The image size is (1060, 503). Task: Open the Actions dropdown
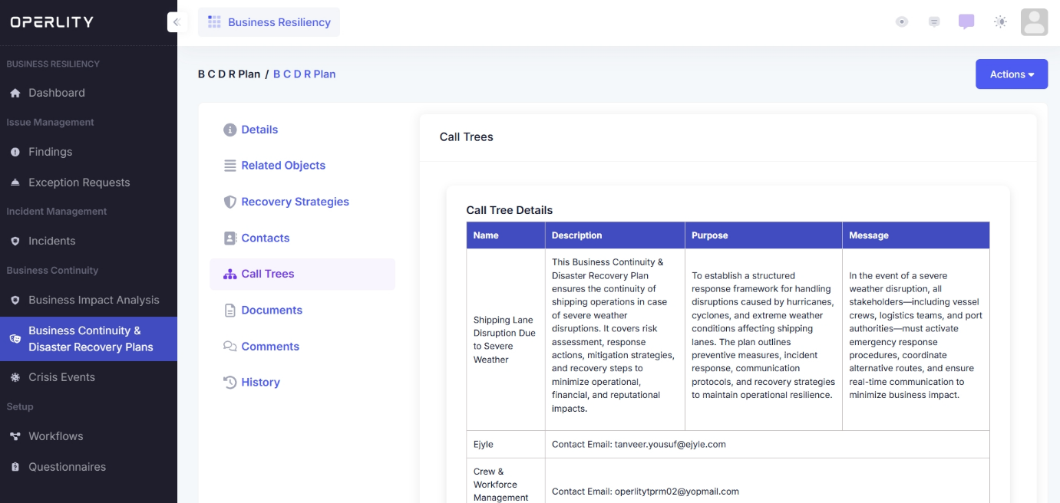click(x=1012, y=74)
